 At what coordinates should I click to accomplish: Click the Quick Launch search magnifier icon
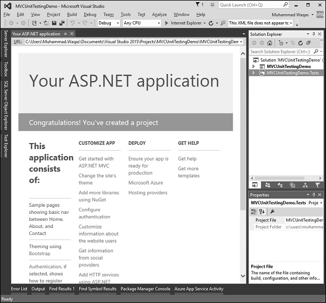(x=285, y=4)
